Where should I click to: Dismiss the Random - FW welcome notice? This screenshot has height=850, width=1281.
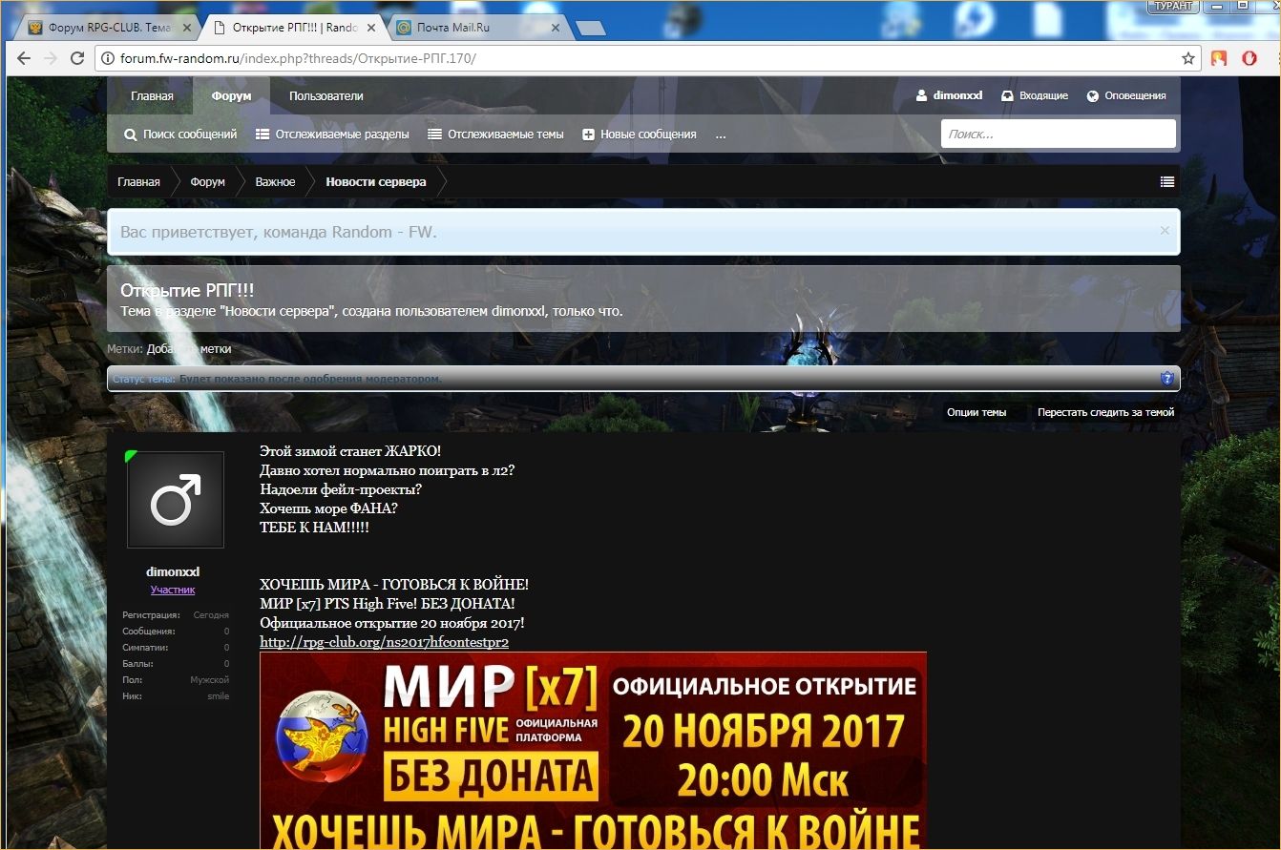click(x=1165, y=230)
